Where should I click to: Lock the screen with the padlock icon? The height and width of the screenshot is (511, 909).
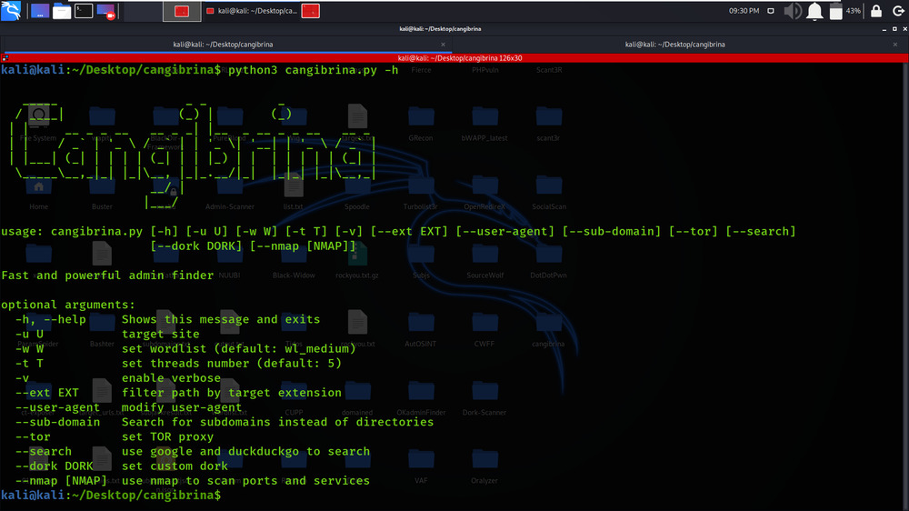pyautogui.click(x=876, y=11)
